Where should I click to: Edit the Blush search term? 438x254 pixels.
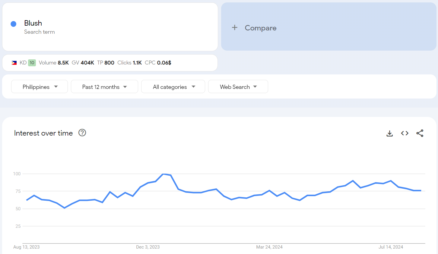[33, 23]
